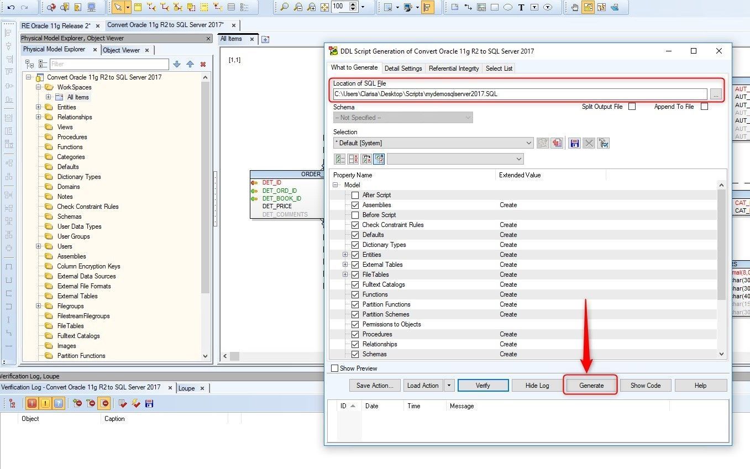Collapse the Model node in property list
The height and width of the screenshot is (469, 750).
click(335, 185)
